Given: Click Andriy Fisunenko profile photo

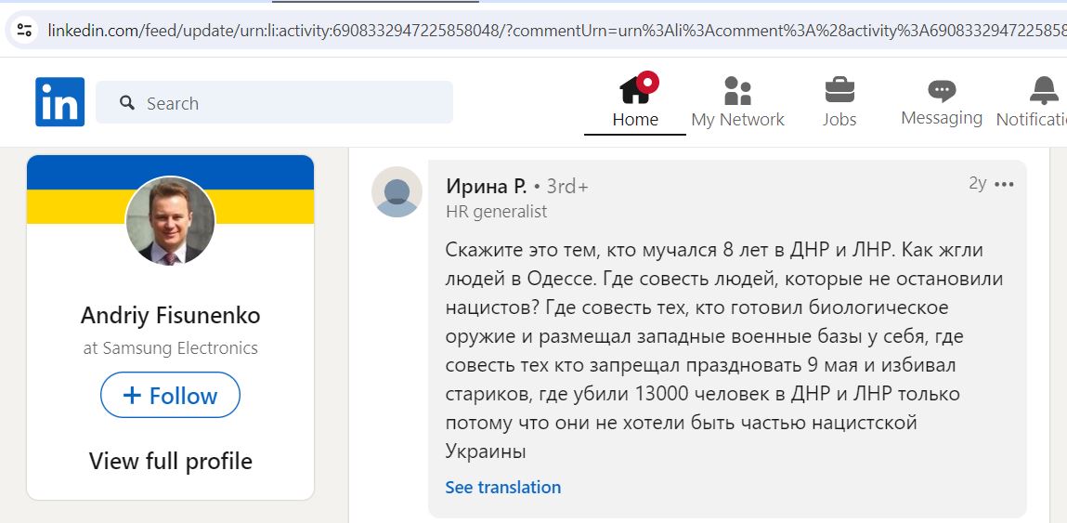Looking at the screenshot, I should (170, 221).
